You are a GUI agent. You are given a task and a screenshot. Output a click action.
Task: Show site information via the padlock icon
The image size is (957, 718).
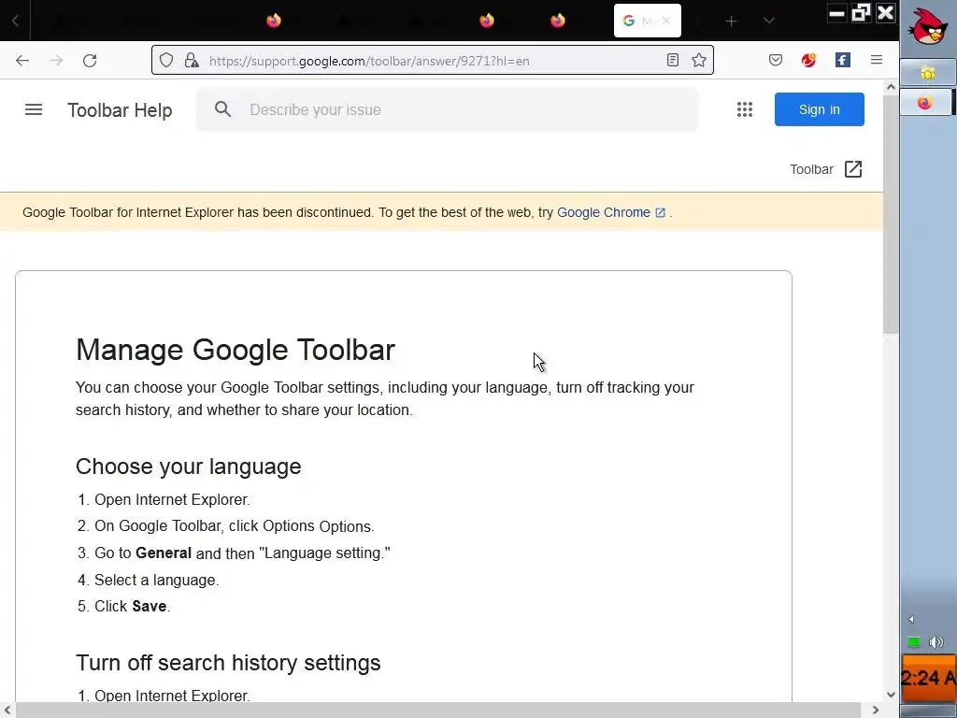coord(192,61)
